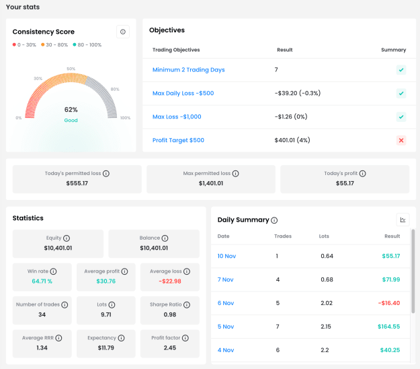
Task: Click the orange 30 - 80% legend dot
Action: coord(42,45)
